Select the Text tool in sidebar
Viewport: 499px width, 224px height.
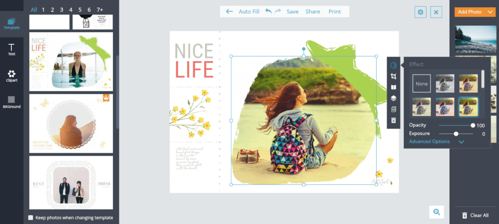12,50
